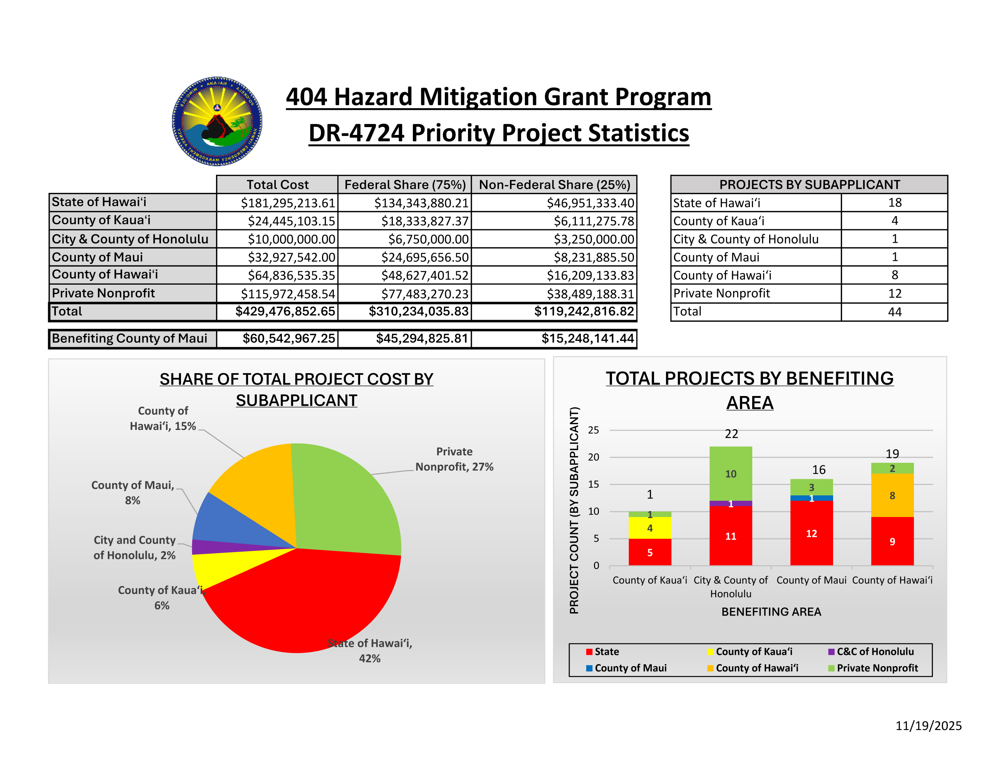Click the orange segment labeled 8 in Hawai'i bar
986x762 pixels.
pos(892,495)
